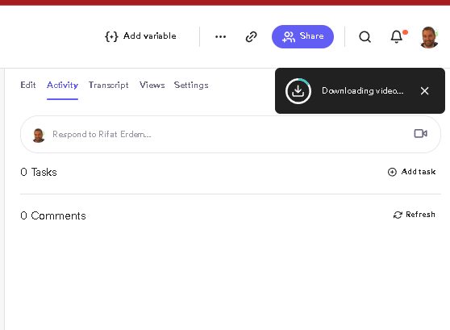Open the Share dialog
Screen dimensions: 450x330
coord(302,36)
